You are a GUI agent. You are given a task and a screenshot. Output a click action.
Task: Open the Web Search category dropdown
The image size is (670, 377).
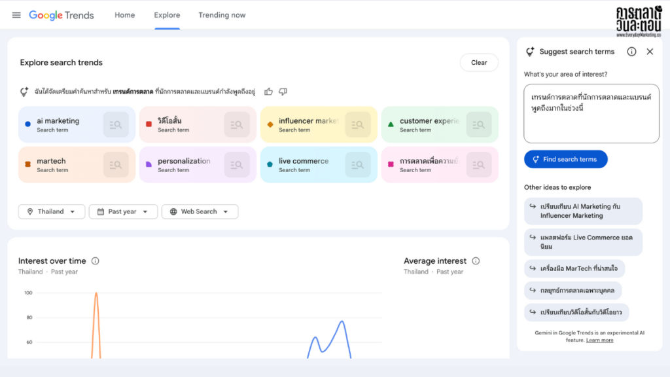pyautogui.click(x=200, y=211)
